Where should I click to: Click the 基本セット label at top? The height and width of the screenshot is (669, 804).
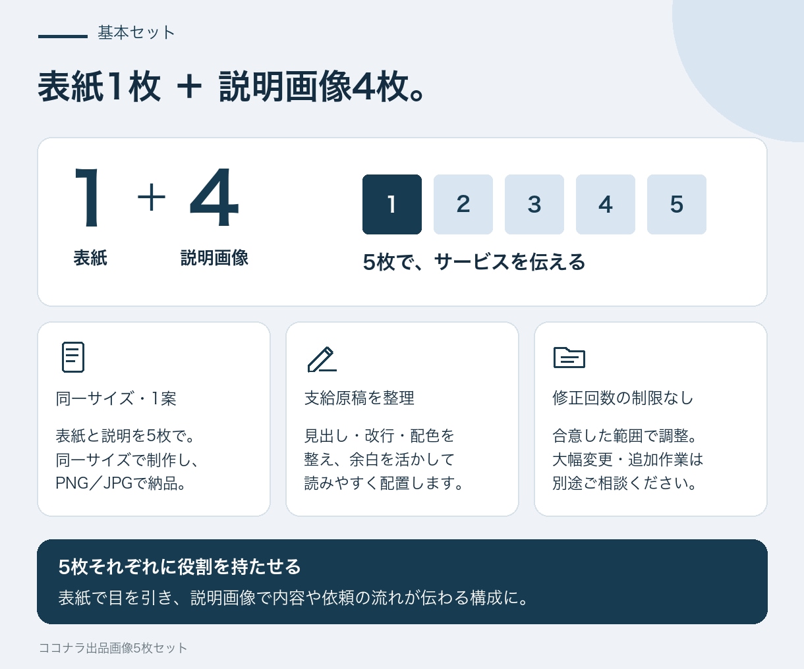click(x=136, y=32)
